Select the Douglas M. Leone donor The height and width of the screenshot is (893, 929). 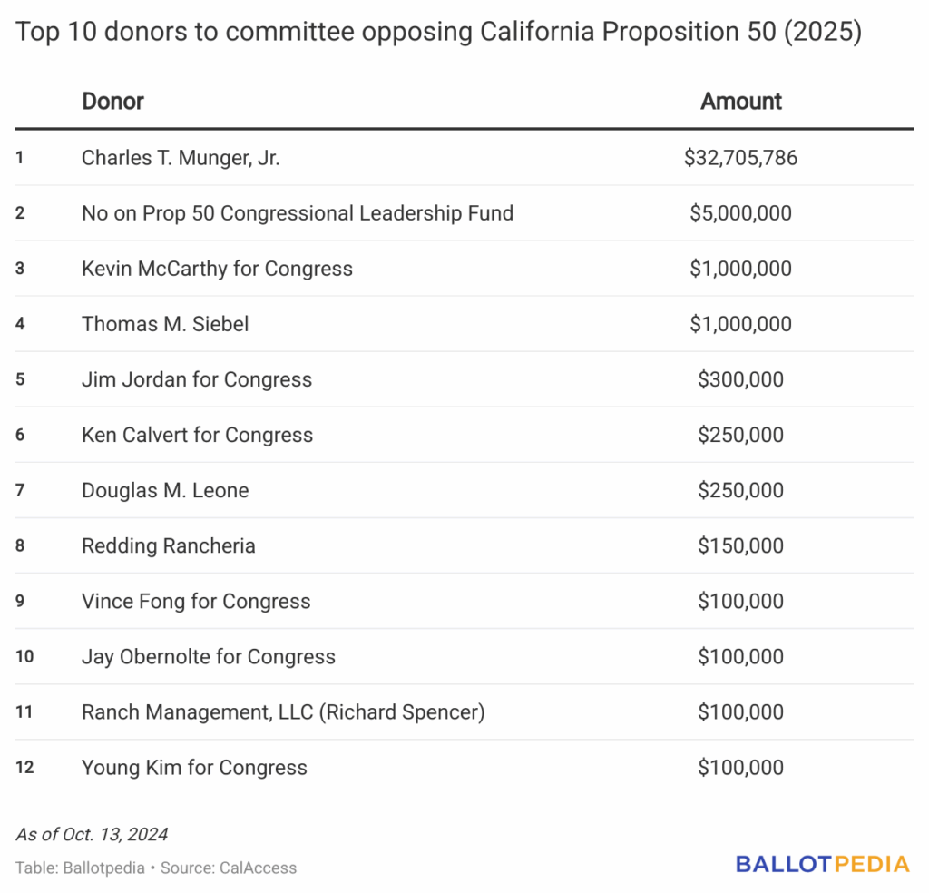coord(165,490)
